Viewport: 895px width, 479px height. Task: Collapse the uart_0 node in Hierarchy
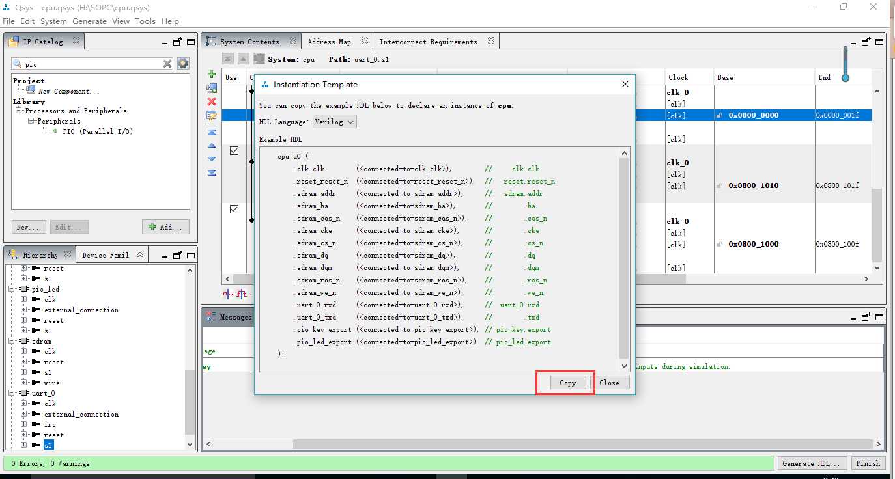click(12, 393)
